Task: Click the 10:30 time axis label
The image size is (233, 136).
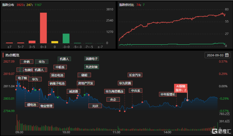Action: click(66, 132)
